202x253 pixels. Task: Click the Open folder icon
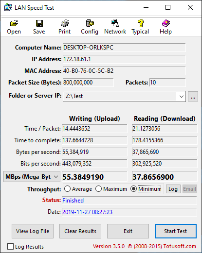[14, 23]
